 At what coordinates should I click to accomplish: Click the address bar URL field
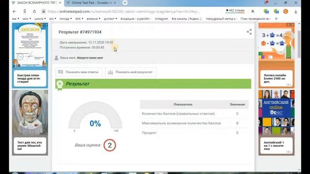[124, 12]
